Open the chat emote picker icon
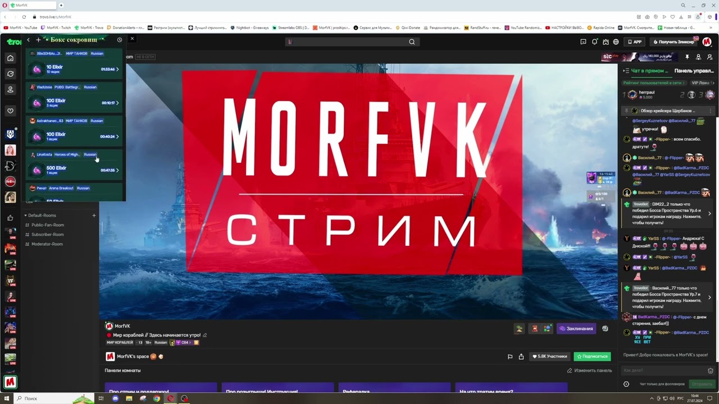The image size is (719, 404). [x=711, y=370]
